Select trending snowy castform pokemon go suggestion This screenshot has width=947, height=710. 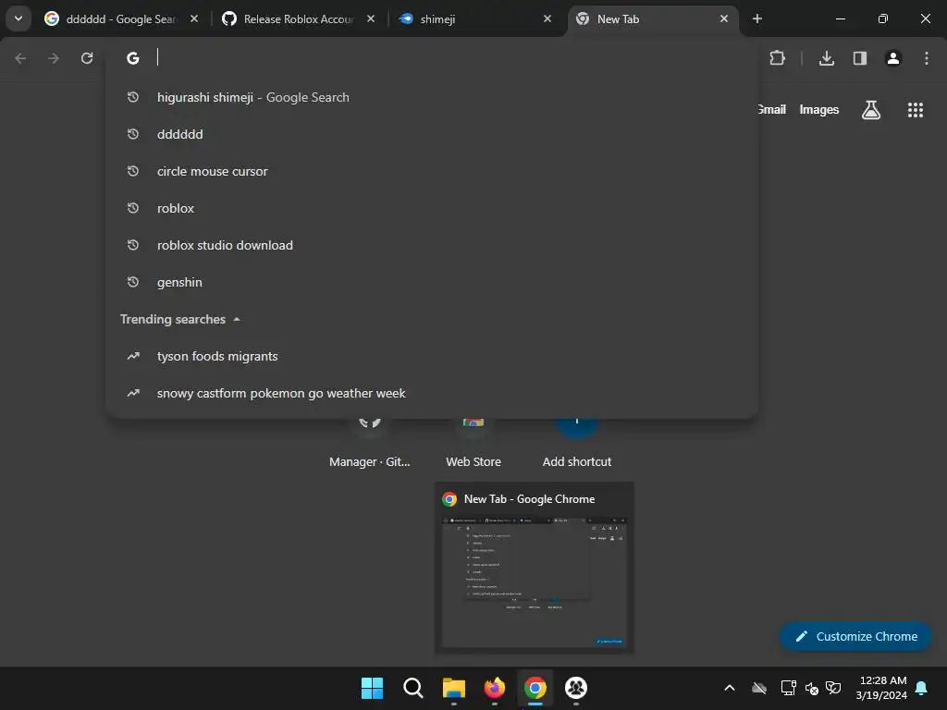tap(432, 393)
